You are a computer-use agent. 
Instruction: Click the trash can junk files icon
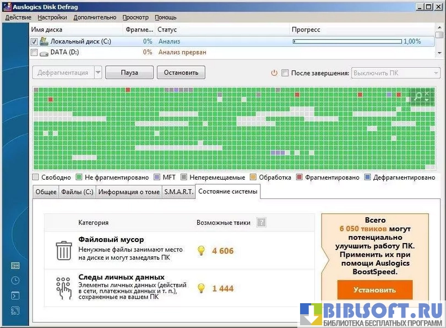pos(63,250)
